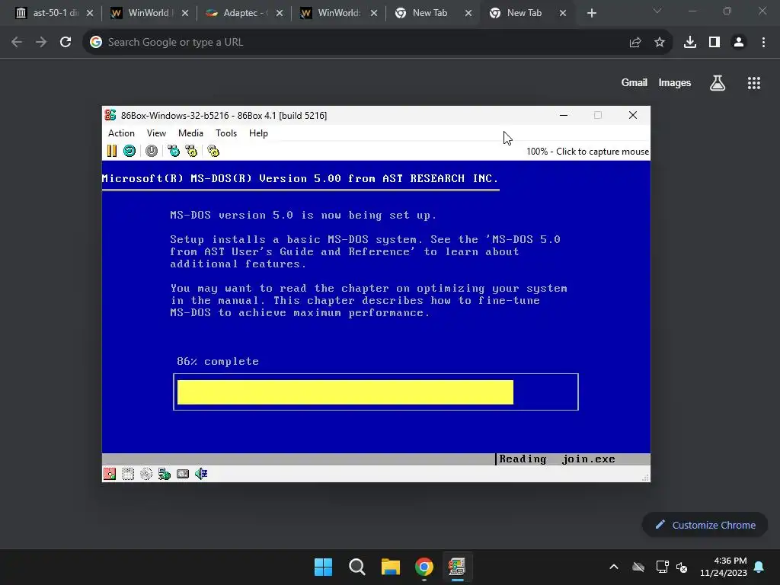Viewport: 780px width, 585px height.
Task: Click the 86Box title bar app icon
Action: point(110,115)
